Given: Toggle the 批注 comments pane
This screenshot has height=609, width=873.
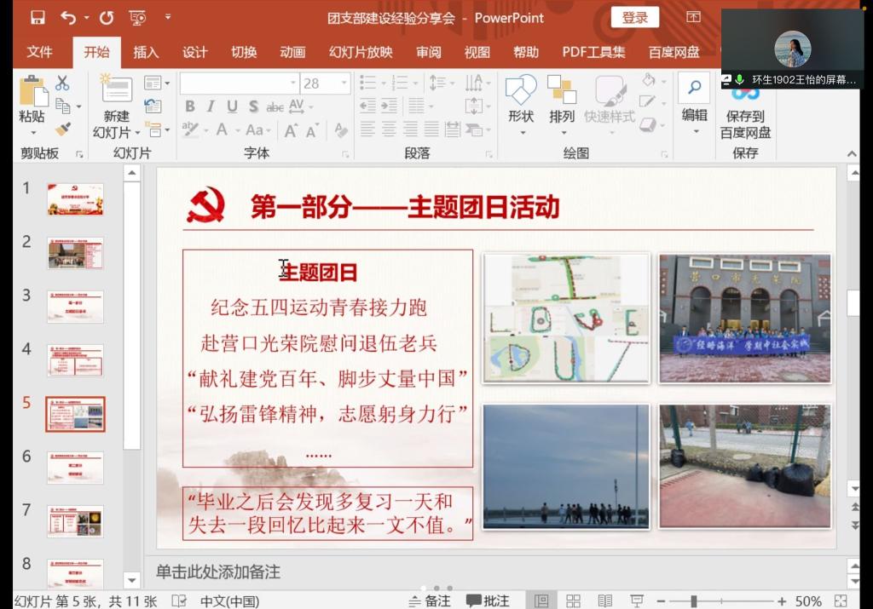Looking at the screenshot, I should pos(488,601).
